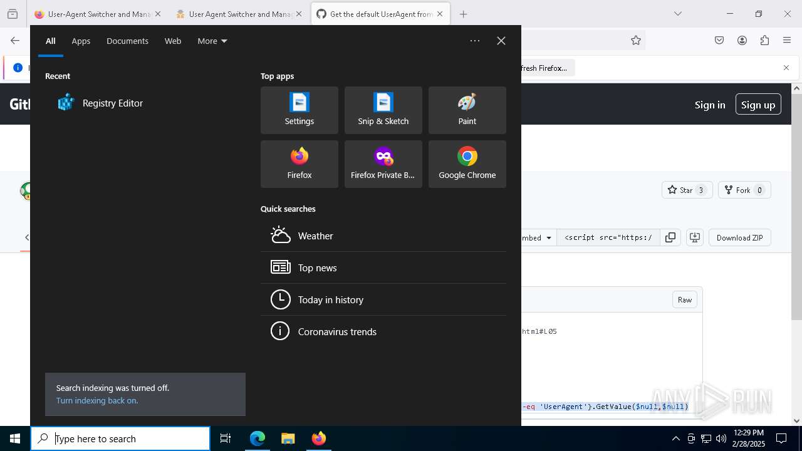Select the All search filter tab
Image resolution: width=802 pixels, height=451 pixels.
point(51,41)
